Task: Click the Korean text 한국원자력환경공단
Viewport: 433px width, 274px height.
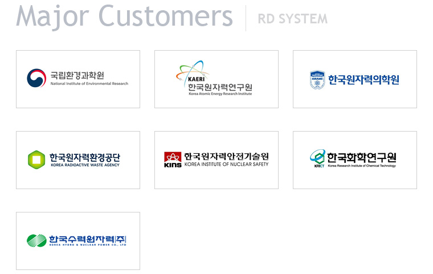Action: 85,157
